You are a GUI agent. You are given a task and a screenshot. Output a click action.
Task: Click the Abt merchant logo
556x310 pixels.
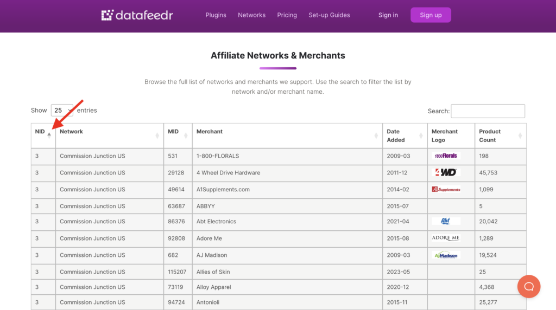[x=446, y=221]
